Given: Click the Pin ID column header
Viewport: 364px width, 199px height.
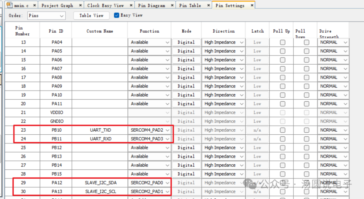Looking at the screenshot, I should [x=56, y=31].
